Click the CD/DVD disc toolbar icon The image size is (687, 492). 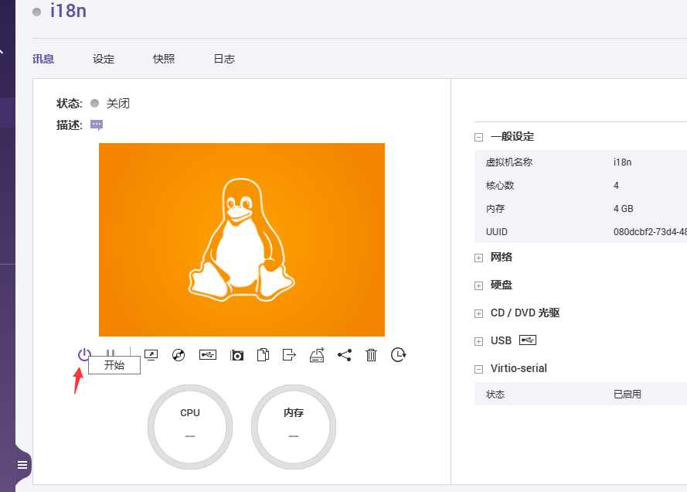pyautogui.click(x=179, y=355)
